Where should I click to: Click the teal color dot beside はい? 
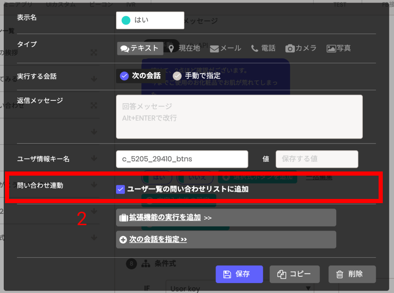126,20
